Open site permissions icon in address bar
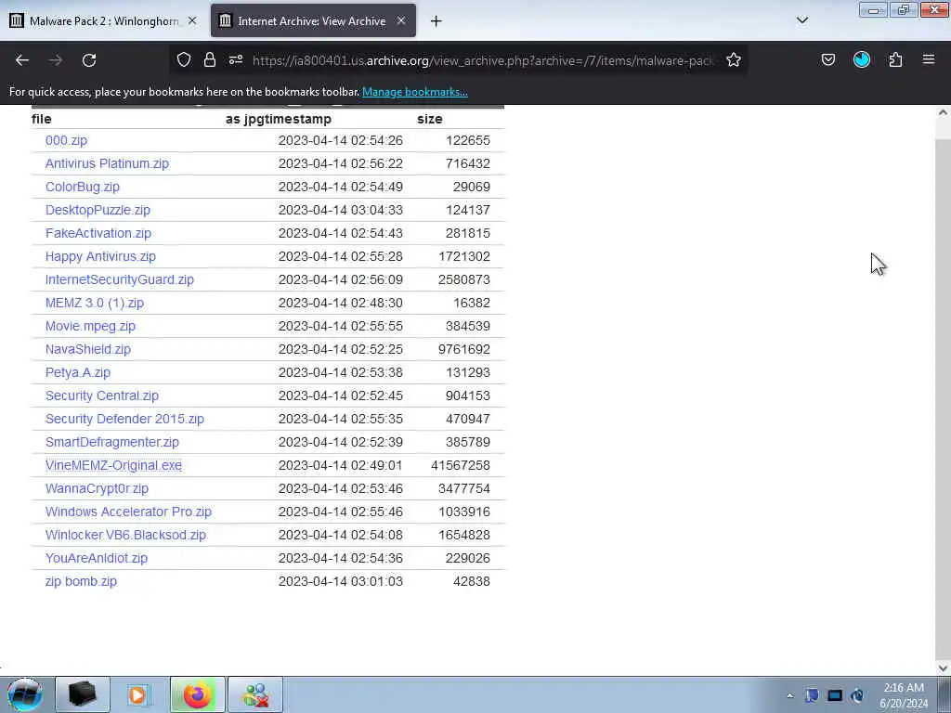This screenshot has width=951, height=713. (236, 59)
